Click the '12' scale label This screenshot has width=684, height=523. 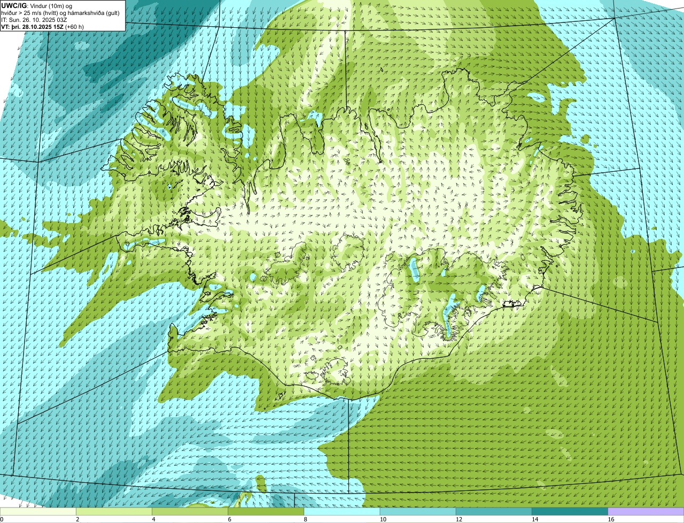pyautogui.click(x=458, y=519)
